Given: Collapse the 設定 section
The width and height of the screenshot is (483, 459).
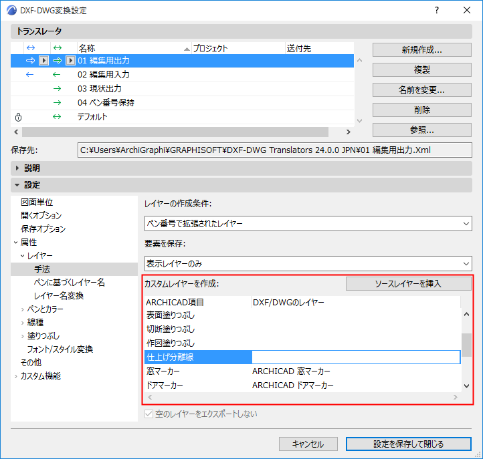Looking at the screenshot, I should 17,185.
